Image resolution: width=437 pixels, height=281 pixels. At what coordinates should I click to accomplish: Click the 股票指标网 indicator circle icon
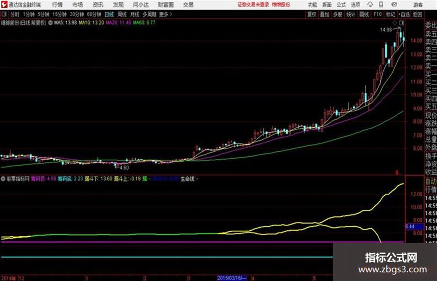3,179
